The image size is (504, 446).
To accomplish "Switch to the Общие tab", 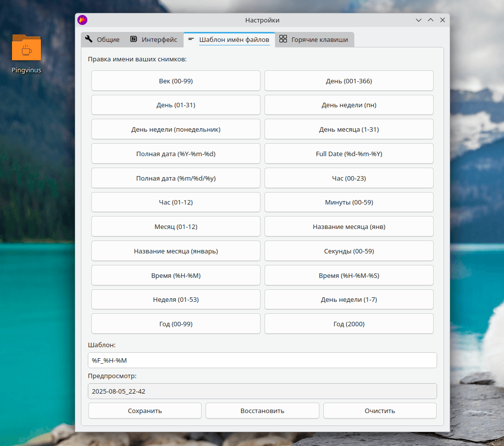I will 102,39.
